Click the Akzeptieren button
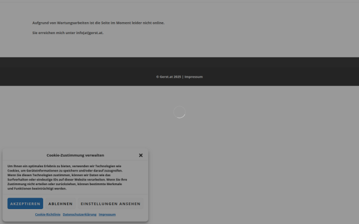The image size is (359, 224). 25,204
